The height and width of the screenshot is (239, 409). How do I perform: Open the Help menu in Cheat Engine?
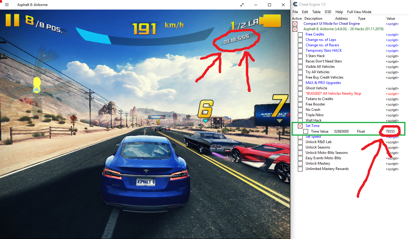[x=339, y=12]
